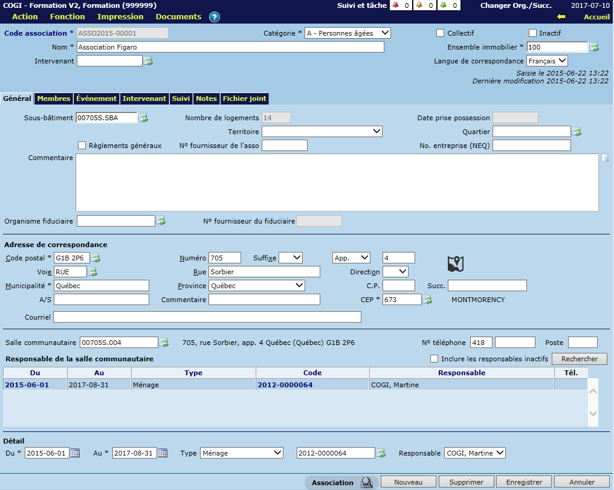
Task: Switch to the Membres tab
Action: tap(54, 98)
